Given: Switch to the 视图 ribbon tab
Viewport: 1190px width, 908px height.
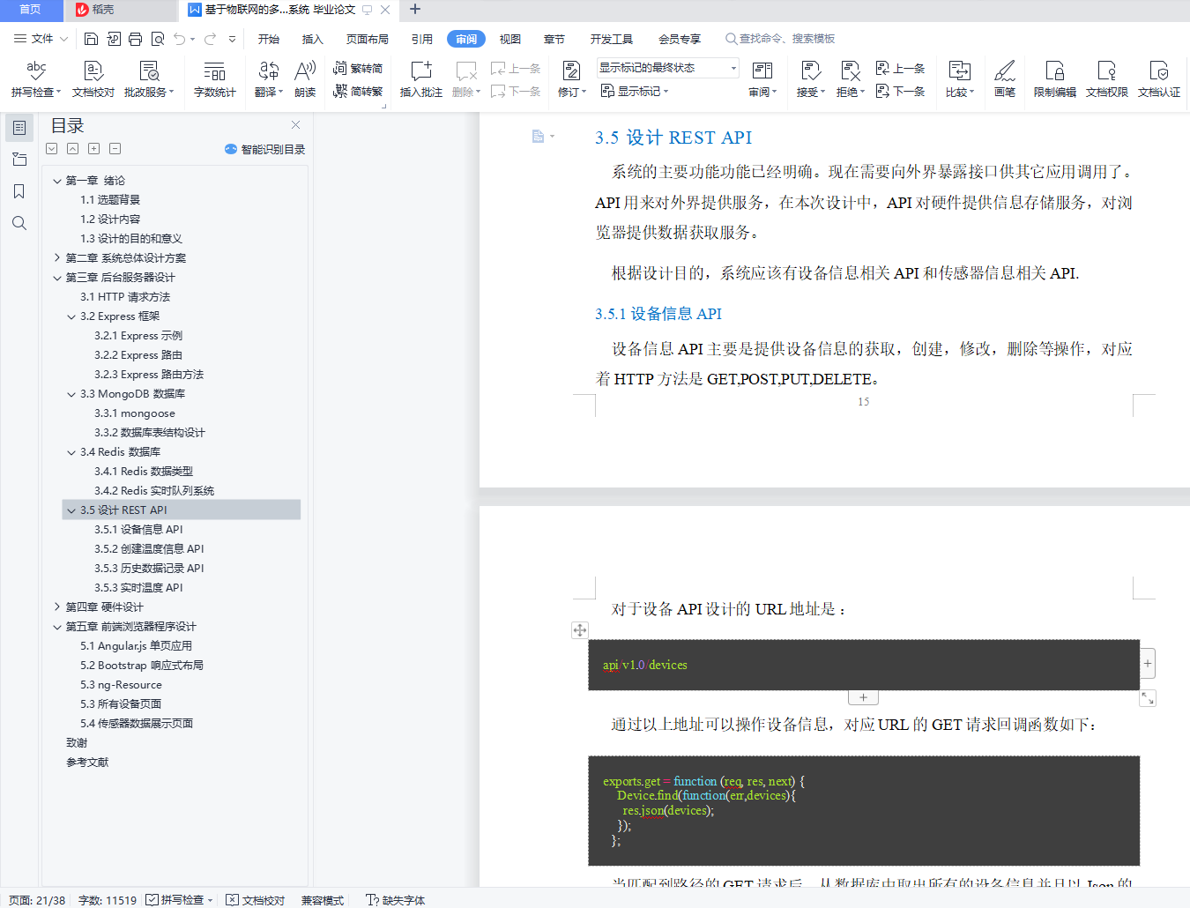Looking at the screenshot, I should tap(510, 39).
